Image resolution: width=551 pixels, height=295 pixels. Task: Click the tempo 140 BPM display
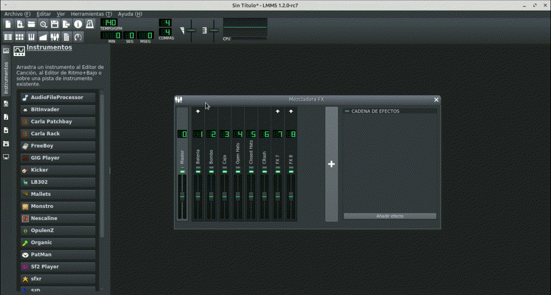(109, 23)
